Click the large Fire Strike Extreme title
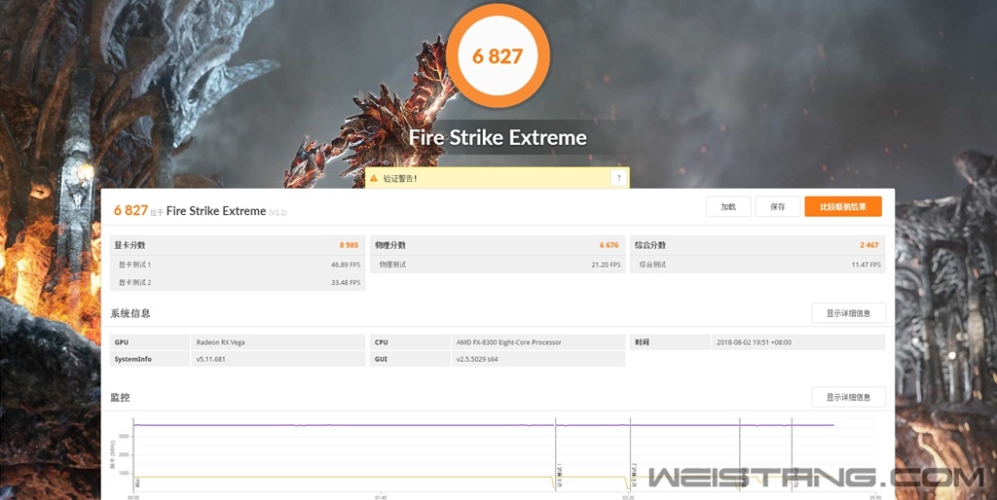The width and height of the screenshot is (997, 500). pyautogui.click(x=498, y=138)
